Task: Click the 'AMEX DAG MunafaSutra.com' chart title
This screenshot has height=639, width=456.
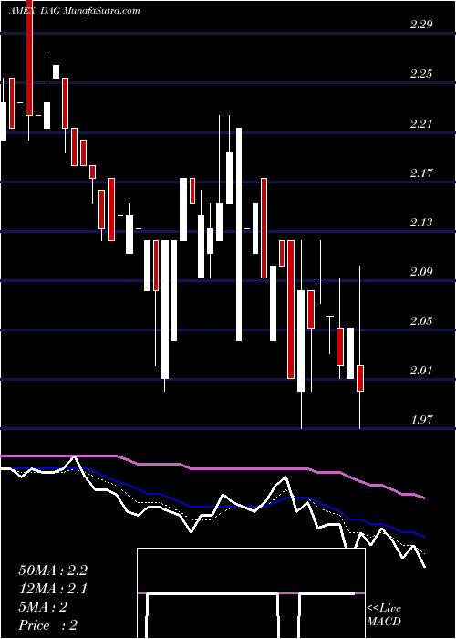Action: 74,11
